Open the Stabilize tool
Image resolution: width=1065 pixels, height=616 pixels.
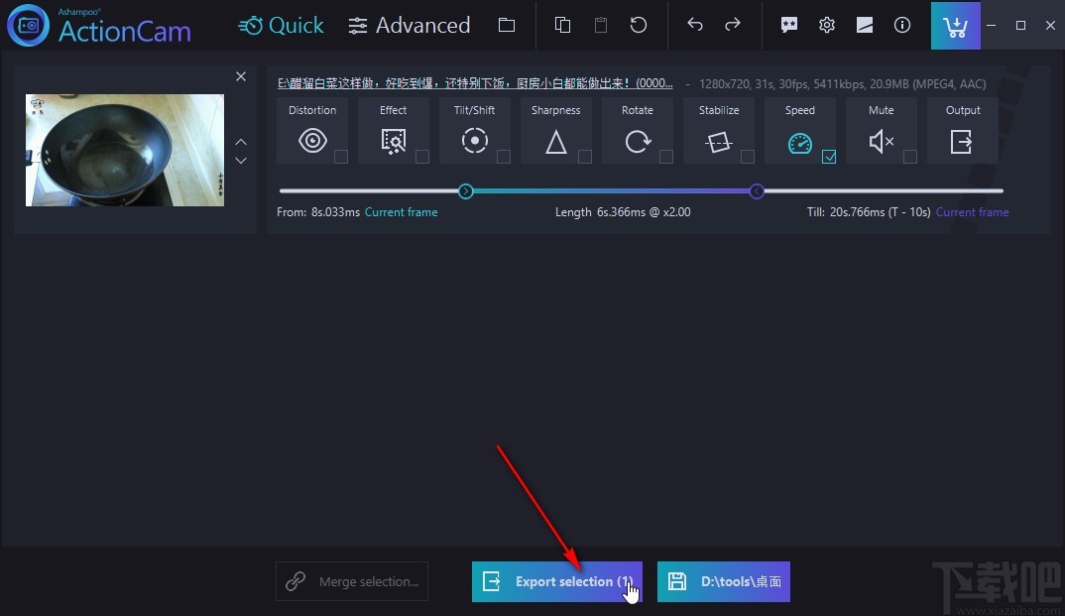(719, 130)
